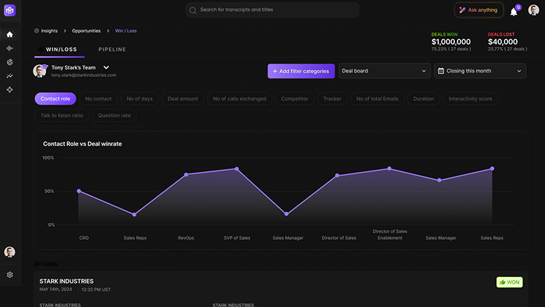Screen dimensions: 545x307
Task: Click Tony Stark's team avatar
Action: (x=40, y=71)
